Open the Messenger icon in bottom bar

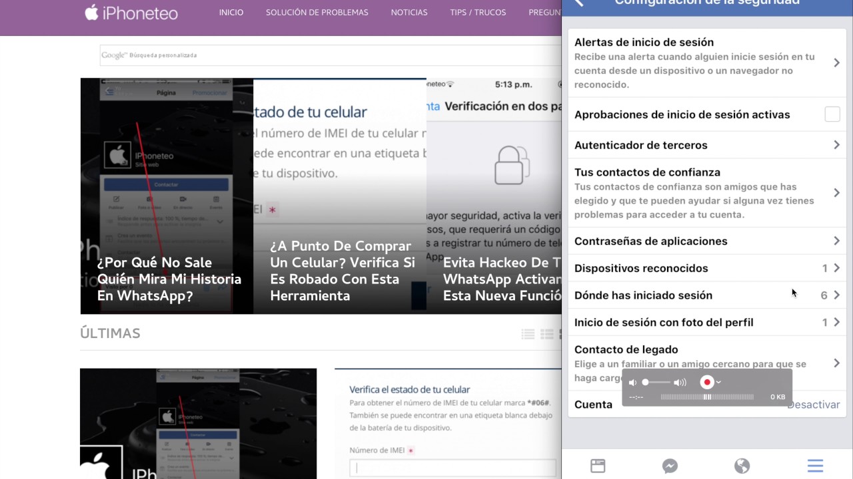click(670, 466)
